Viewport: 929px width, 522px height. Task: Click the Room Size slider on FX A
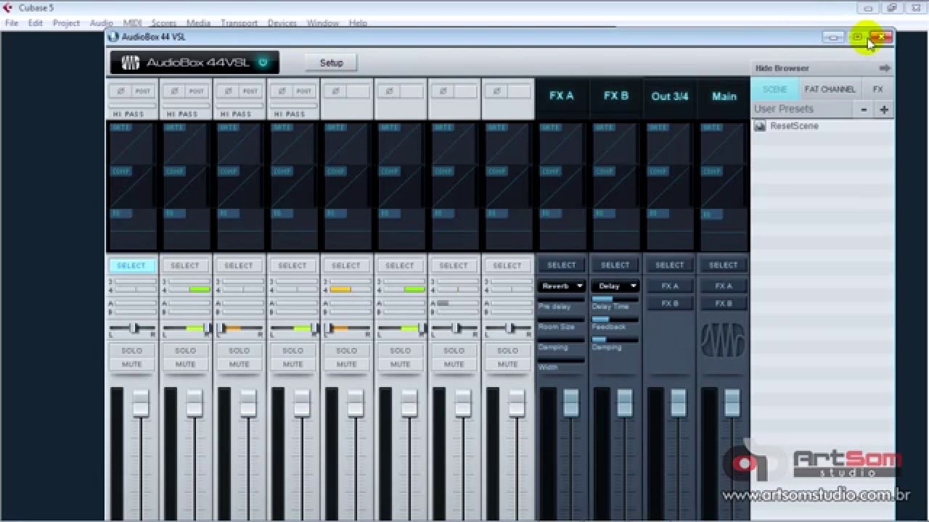[561, 319]
